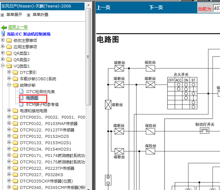Expand the 应用注意事项 folder
The width and height of the screenshot is (220, 190).
(2, 47)
